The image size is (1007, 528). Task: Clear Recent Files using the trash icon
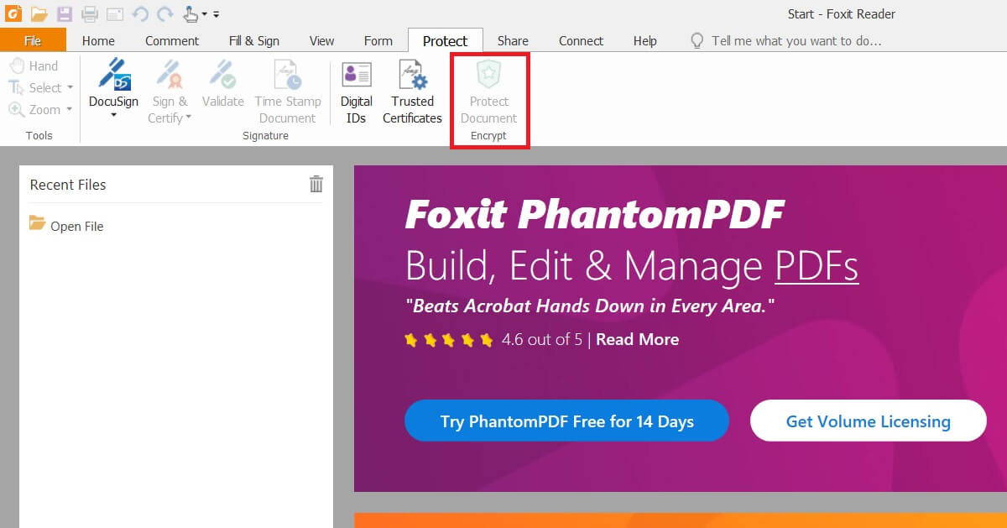[316, 184]
